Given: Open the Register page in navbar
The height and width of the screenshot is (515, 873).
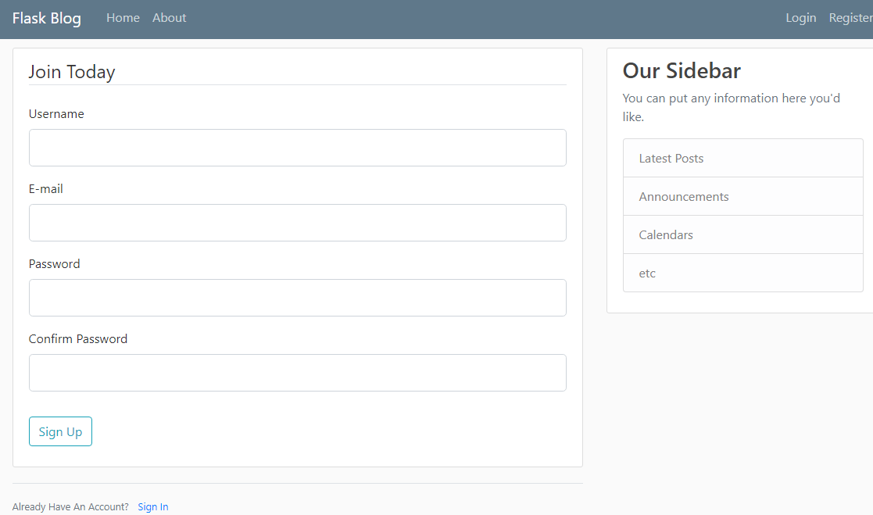Looking at the screenshot, I should (x=851, y=18).
